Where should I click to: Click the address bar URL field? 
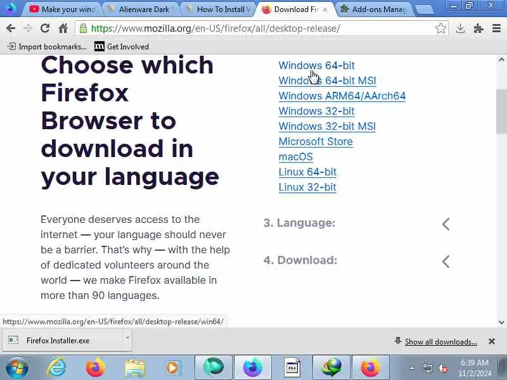pos(262,28)
